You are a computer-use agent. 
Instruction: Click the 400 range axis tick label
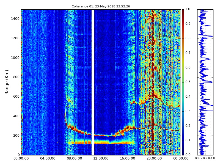point(16,116)
